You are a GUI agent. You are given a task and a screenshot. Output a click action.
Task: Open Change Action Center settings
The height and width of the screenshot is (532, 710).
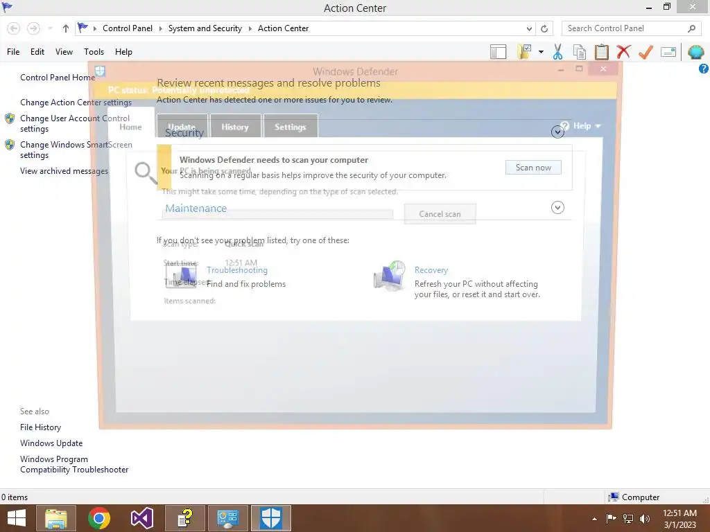point(76,103)
